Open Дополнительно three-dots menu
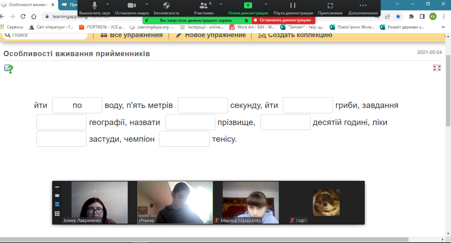 (363, 8)
